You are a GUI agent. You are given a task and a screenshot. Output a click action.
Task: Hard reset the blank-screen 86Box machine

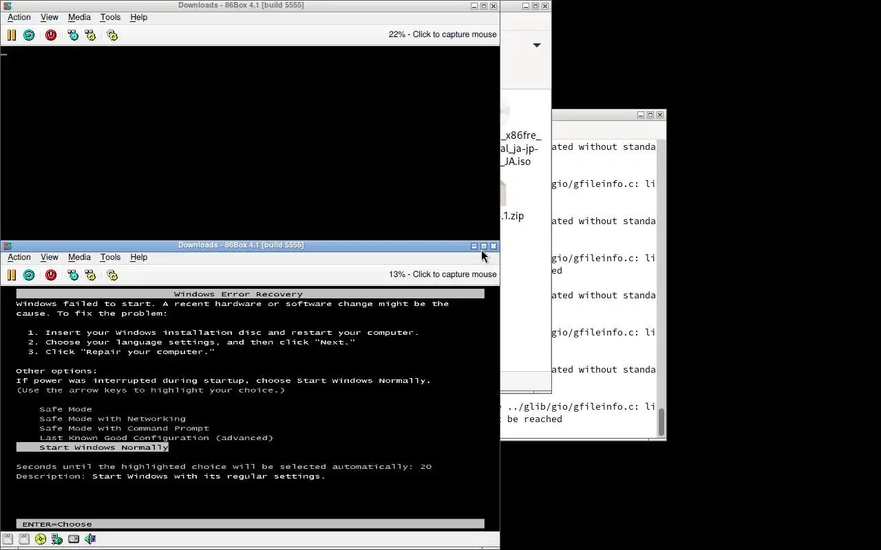pyautogui.click(x=29, y=35)
